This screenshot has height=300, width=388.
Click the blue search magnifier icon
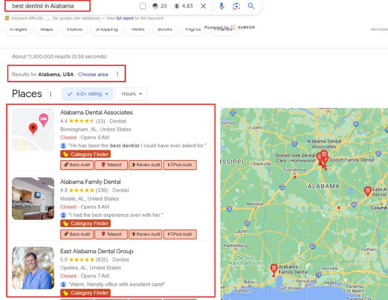[x=251, y=6]
